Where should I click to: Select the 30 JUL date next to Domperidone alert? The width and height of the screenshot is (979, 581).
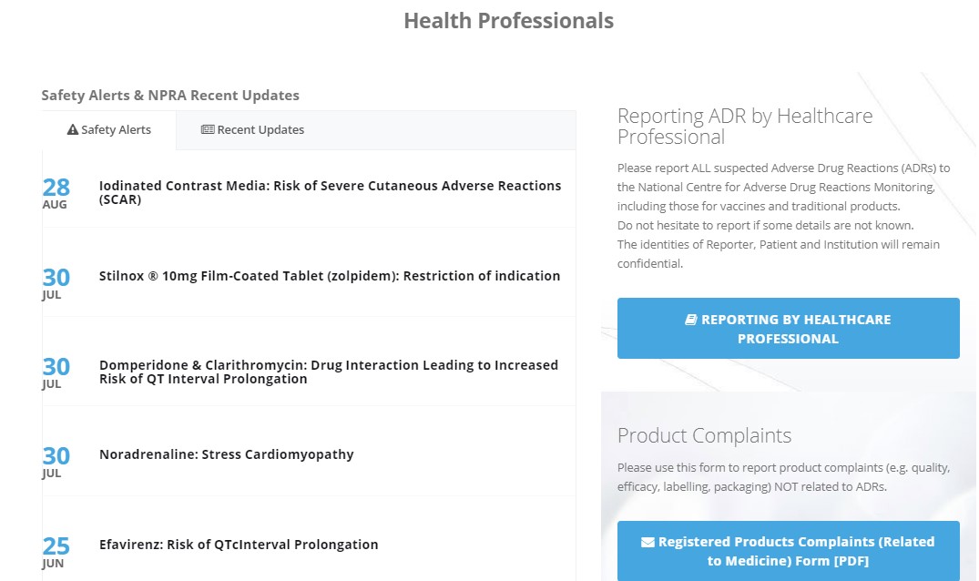tap(56, 372)
